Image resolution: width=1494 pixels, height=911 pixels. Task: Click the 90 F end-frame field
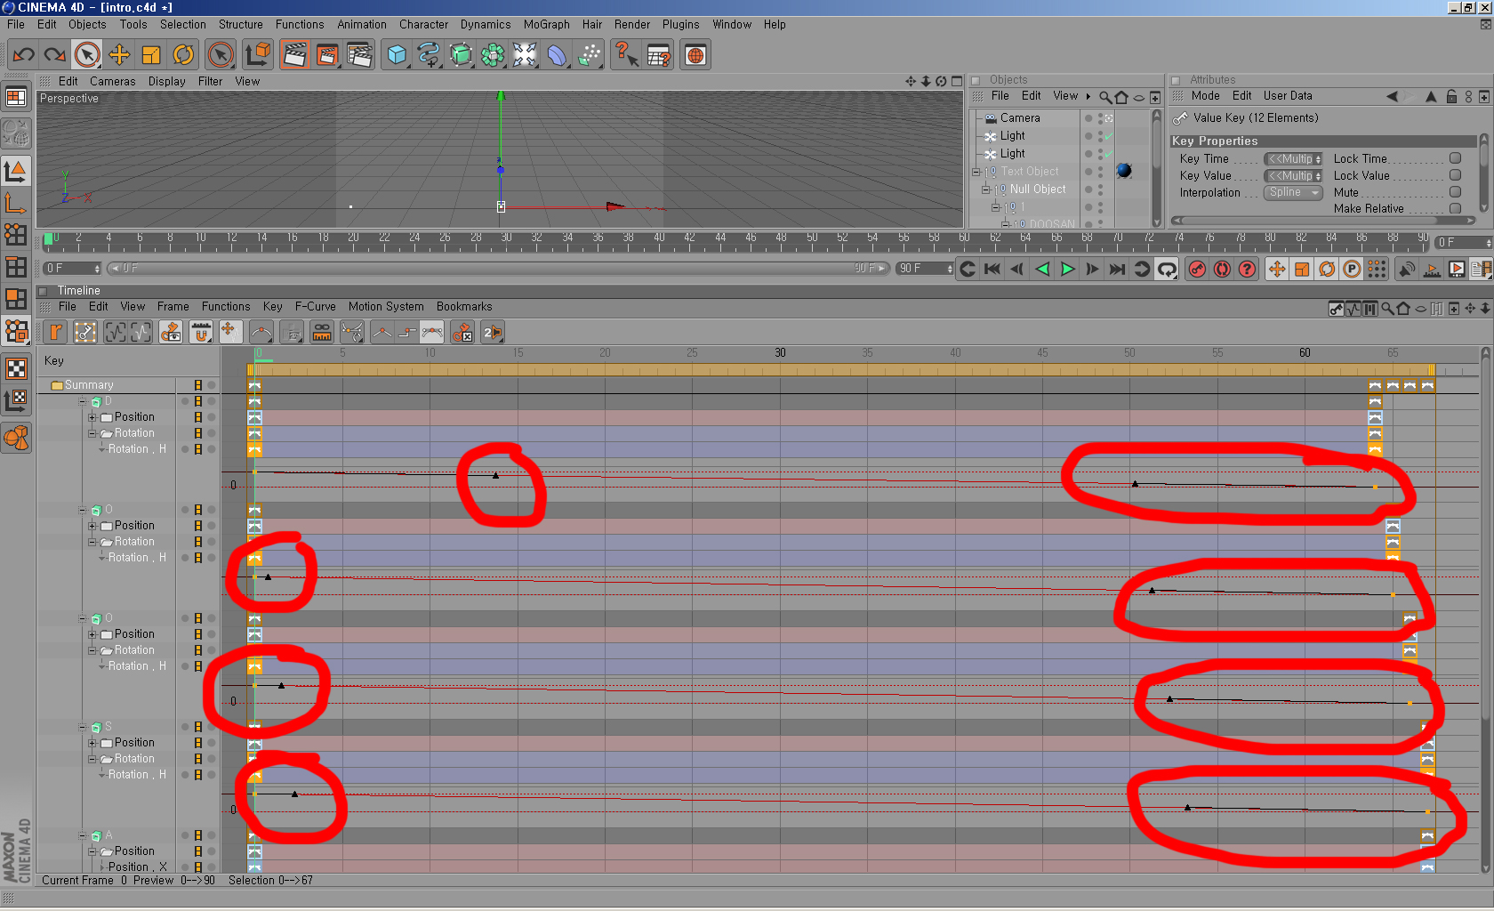point(925,269)
